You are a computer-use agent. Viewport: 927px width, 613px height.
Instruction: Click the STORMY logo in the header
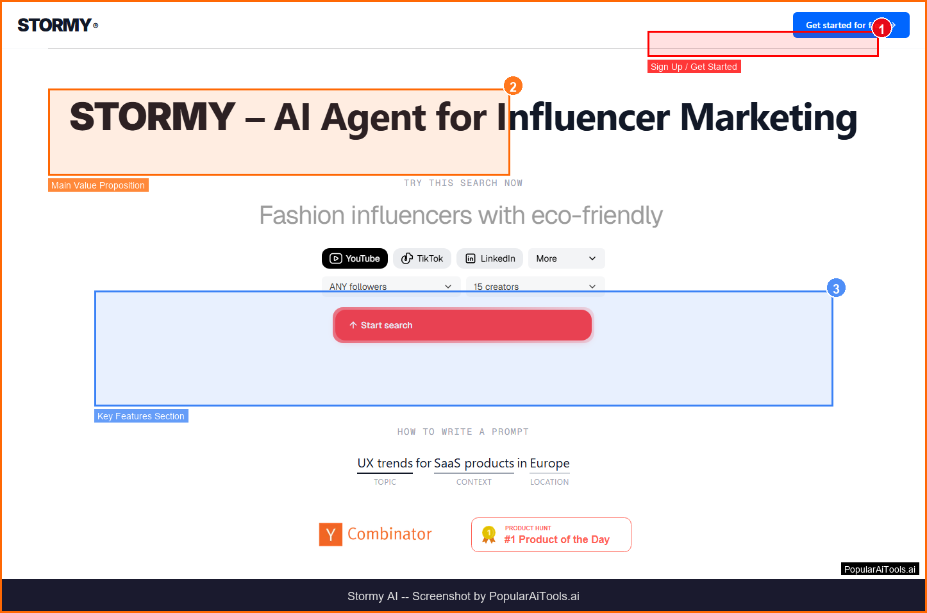point(58,25)
